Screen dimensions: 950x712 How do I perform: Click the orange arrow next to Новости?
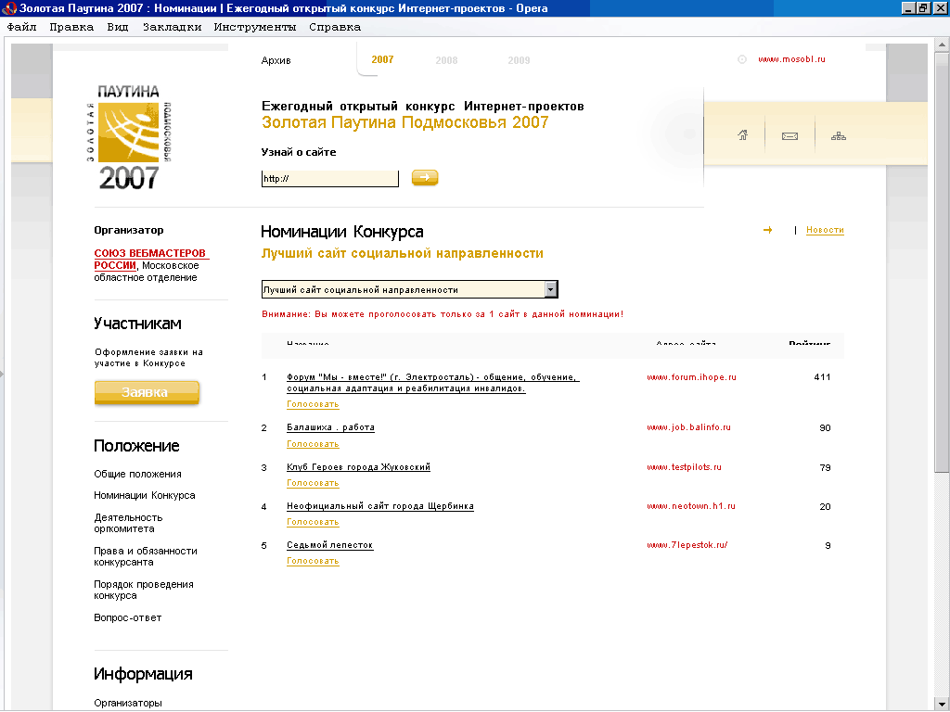click(x=767, y=230)
